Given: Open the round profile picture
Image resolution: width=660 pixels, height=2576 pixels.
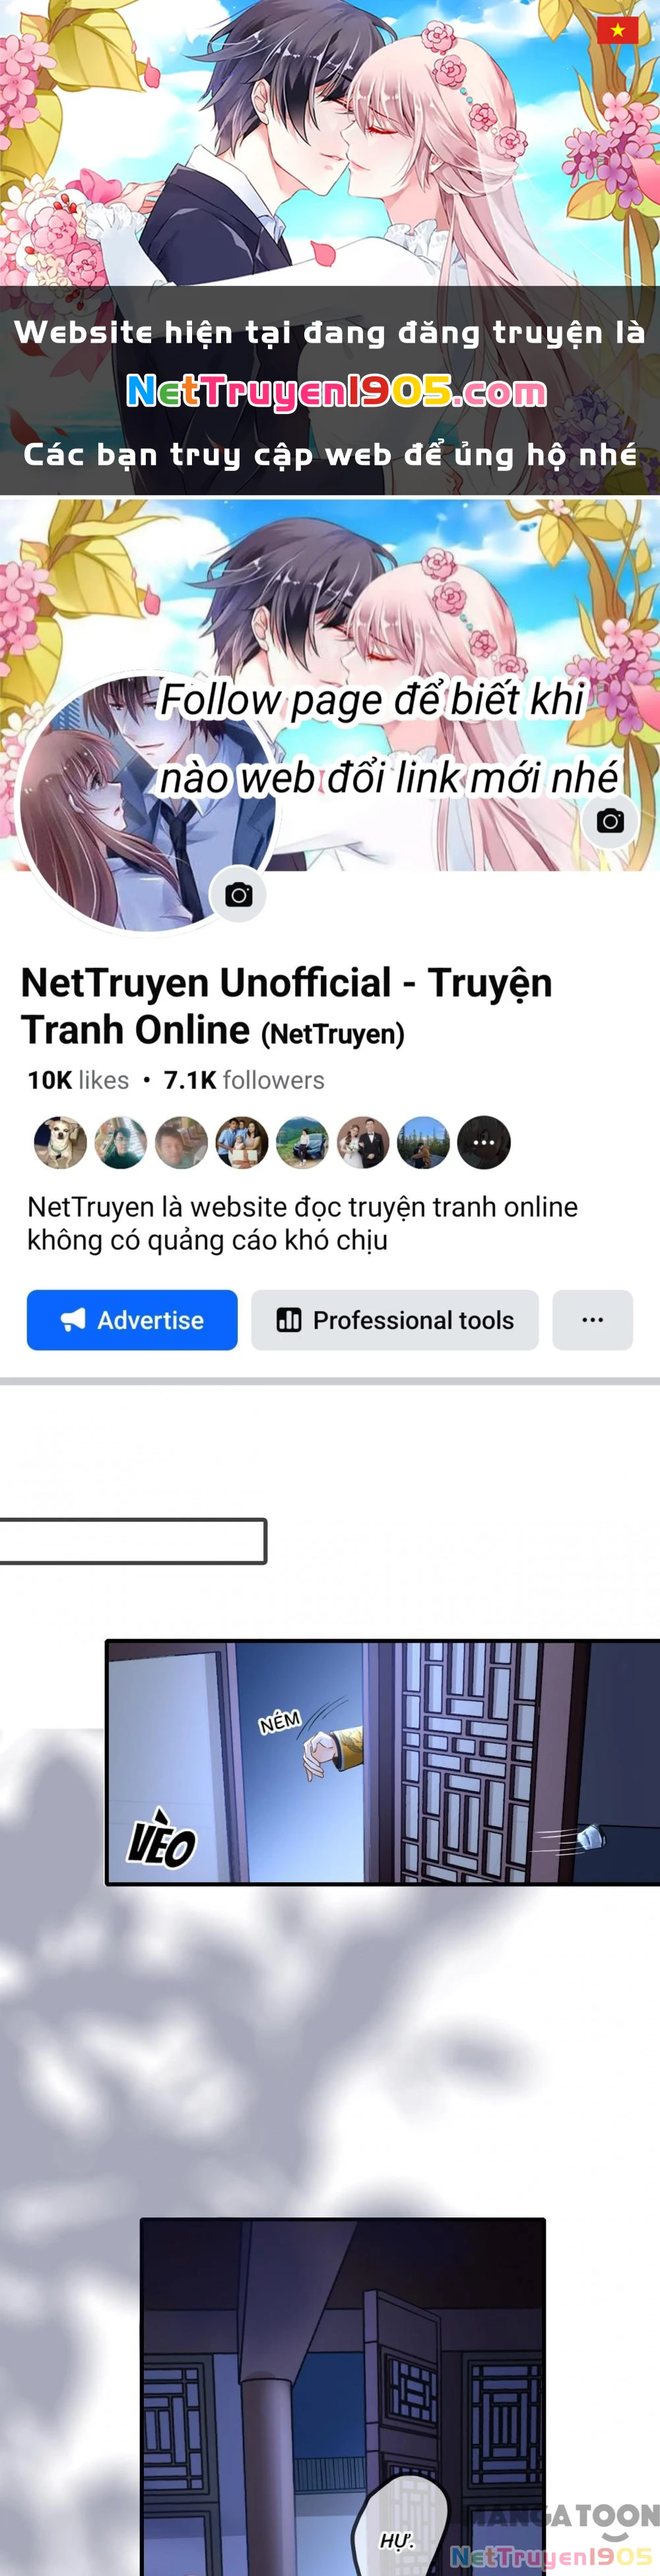Looking at the screenshot, I should pos(147,803).
